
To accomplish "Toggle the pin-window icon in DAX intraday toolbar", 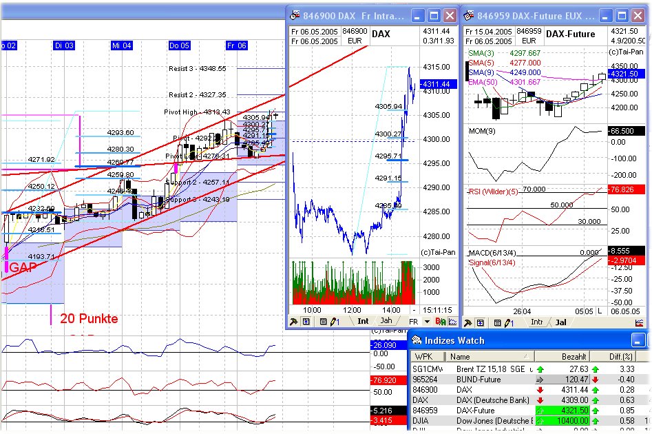I will 306,322.
